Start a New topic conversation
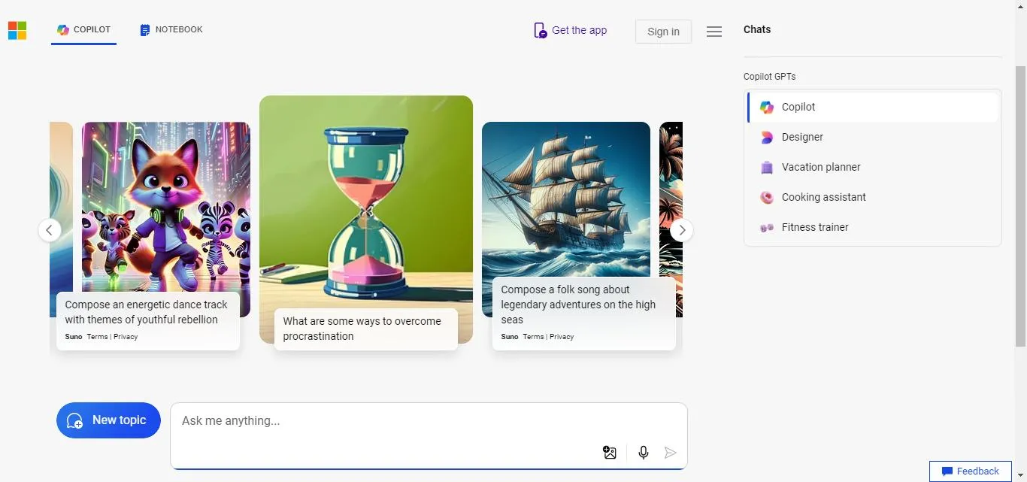 pos(108,420)
